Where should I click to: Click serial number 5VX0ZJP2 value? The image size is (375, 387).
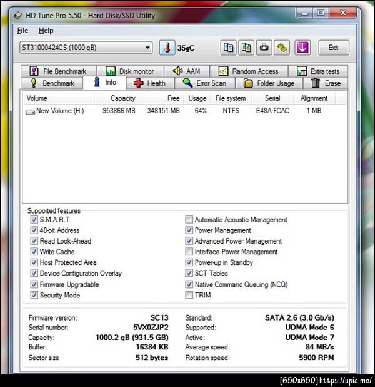point(151,328)
